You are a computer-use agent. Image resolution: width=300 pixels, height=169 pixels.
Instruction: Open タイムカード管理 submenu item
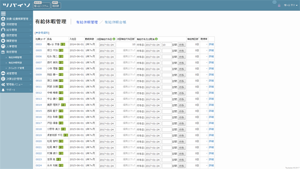(x=16, y=68)
